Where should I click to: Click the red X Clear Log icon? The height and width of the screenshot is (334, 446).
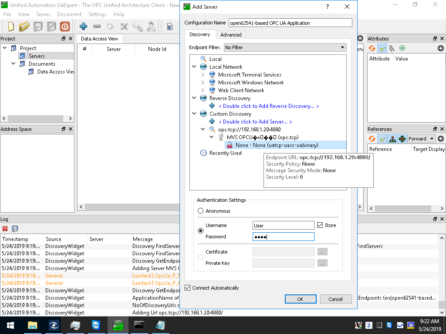point(5,229)
